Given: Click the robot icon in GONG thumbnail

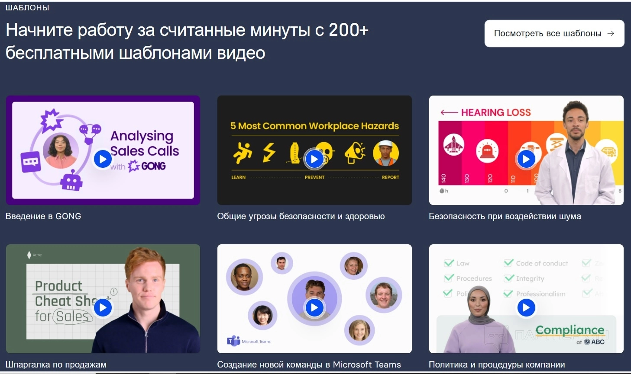Looking at the screenshot, I should pyautogui.click(x=71, y=180).
